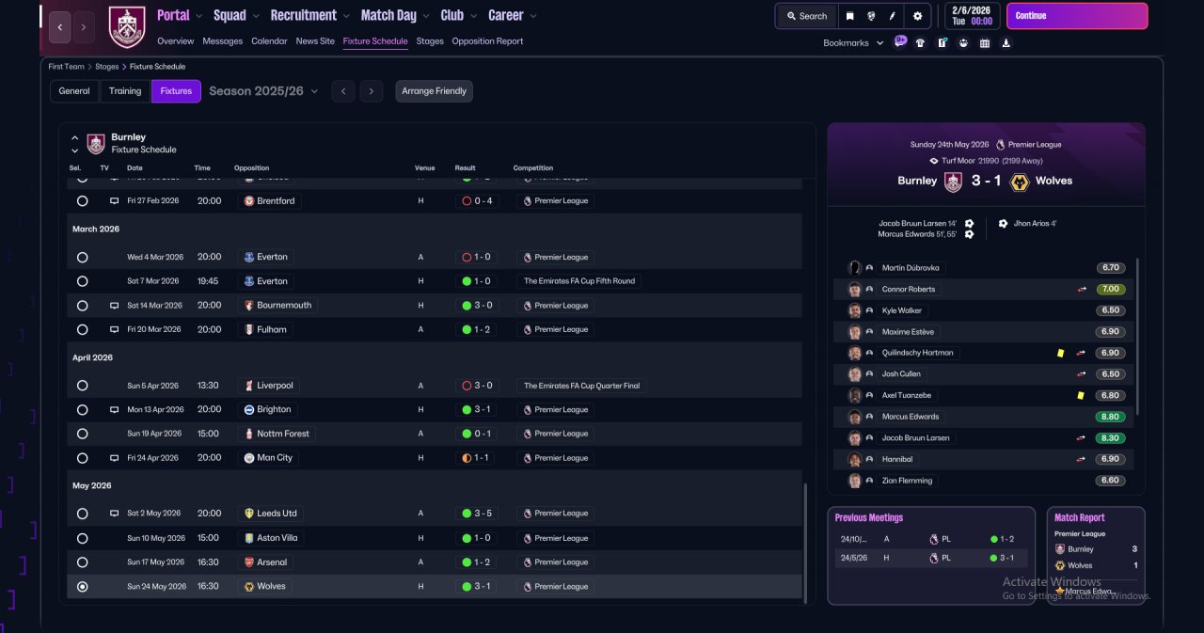Open the calendar grid shortcut icon
1204x633 pixels.
click(985, 42)
